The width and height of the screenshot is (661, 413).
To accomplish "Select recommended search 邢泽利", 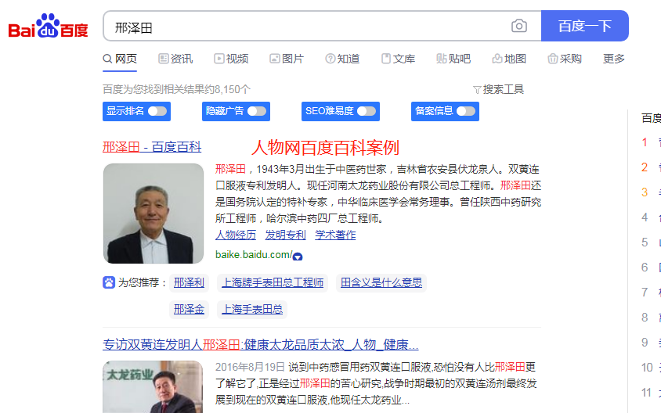I will [x=189, y=282].
